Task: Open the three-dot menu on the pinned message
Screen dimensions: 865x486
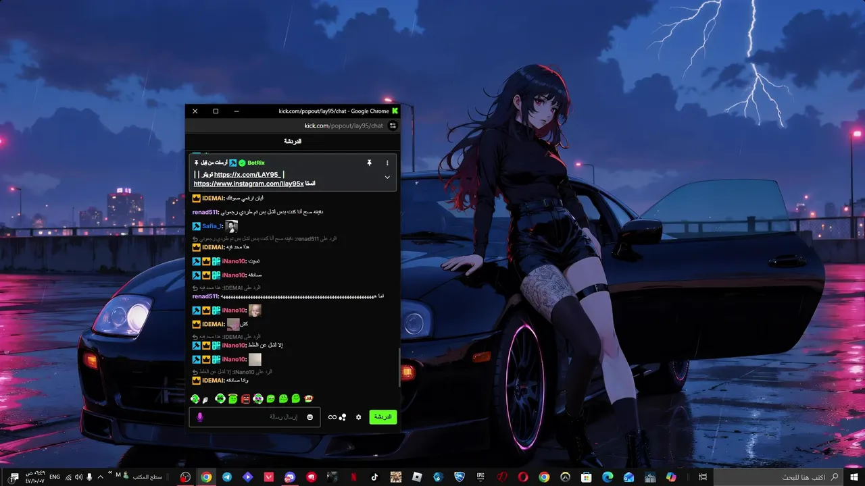Action: coord(387,163)
